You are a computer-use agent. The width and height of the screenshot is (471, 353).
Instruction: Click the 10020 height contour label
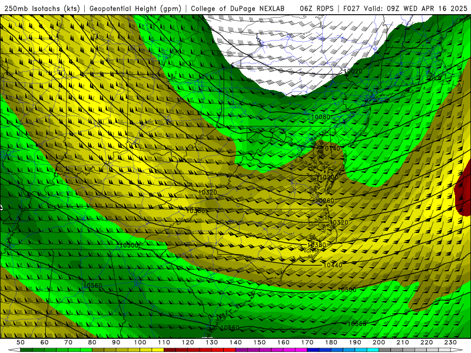[353, 71]
